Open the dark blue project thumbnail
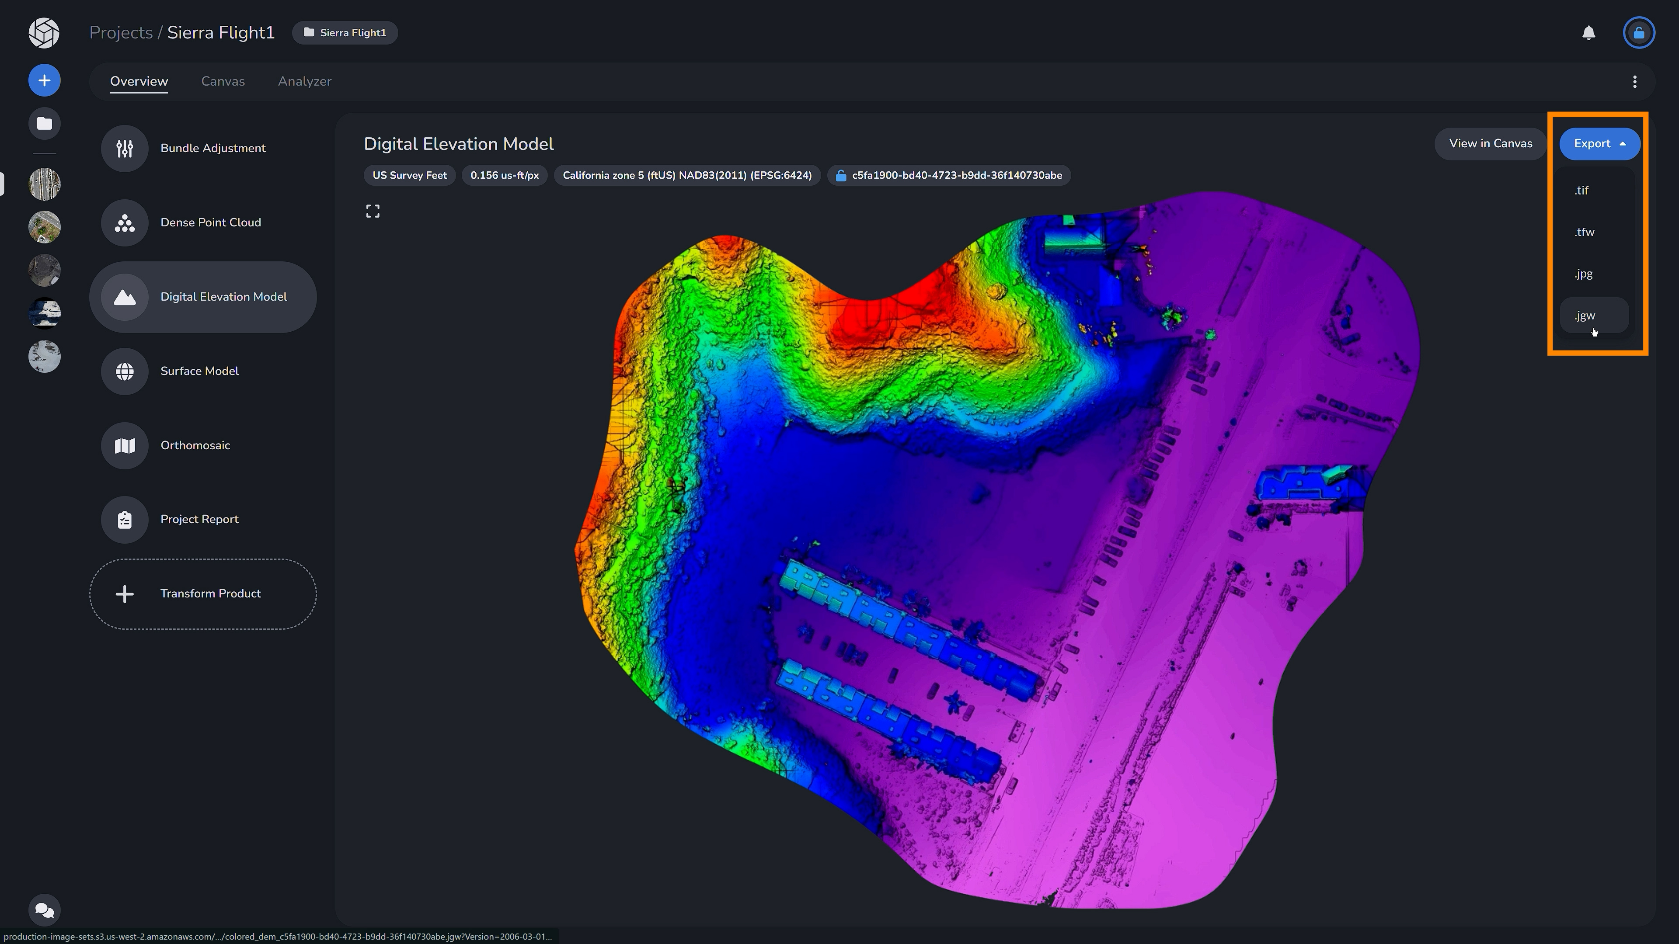 44,313
